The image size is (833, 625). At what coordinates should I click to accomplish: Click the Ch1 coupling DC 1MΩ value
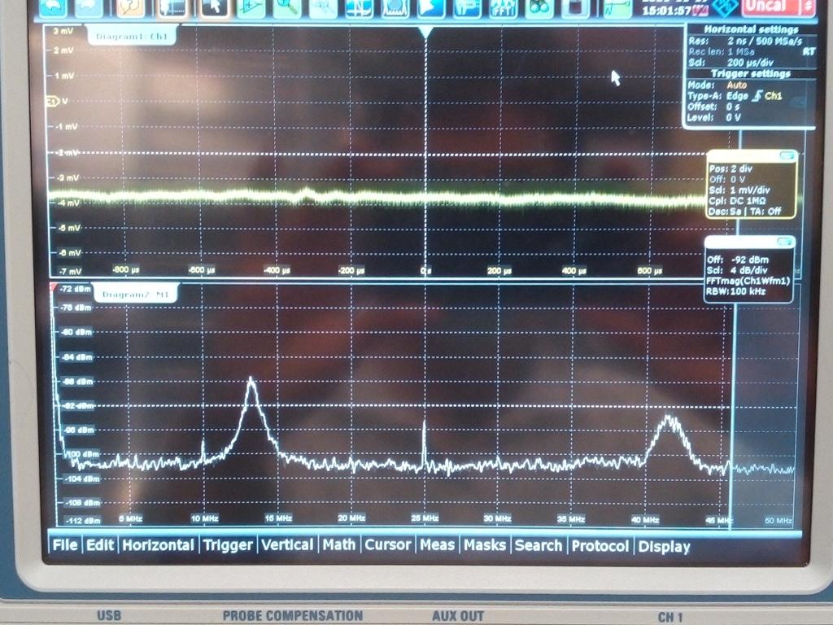(748, 201)
